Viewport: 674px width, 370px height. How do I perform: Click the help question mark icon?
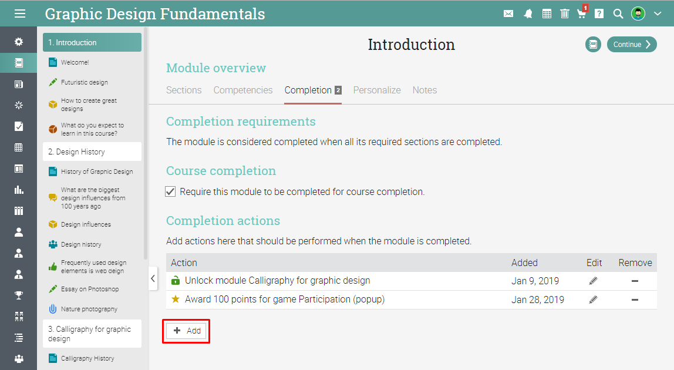click(599, 14)
